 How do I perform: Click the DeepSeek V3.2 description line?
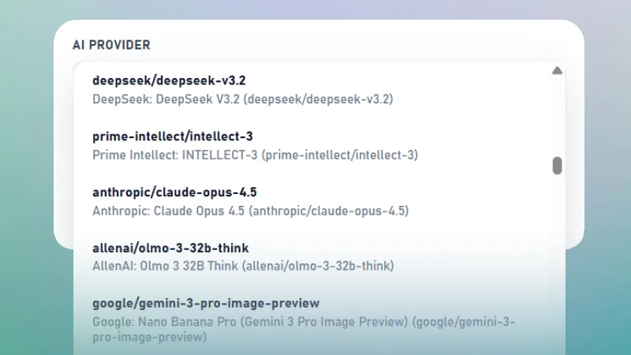[x=242, y=99]
